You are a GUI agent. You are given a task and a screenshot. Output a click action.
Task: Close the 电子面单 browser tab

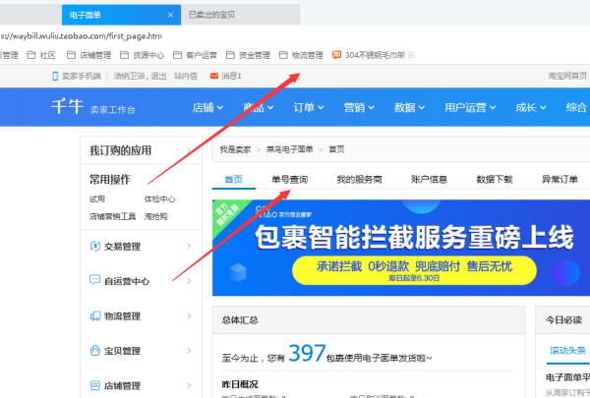[171, 16]
